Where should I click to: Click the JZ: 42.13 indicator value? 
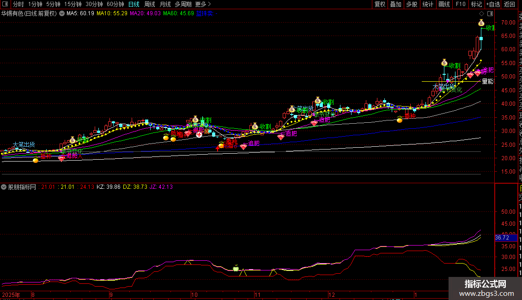pyautogui.click(x=161, y=187)
